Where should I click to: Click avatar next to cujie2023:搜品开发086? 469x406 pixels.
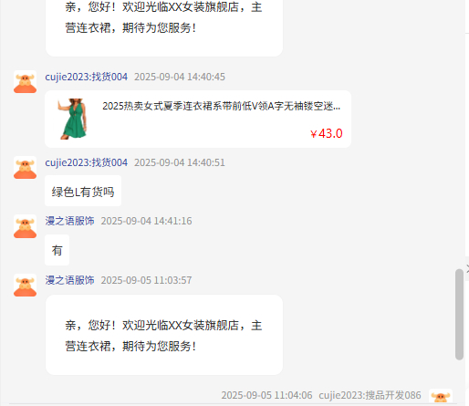coord(441,396)
